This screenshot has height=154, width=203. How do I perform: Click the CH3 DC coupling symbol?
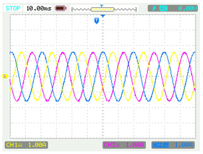click(x=117, y=145)
